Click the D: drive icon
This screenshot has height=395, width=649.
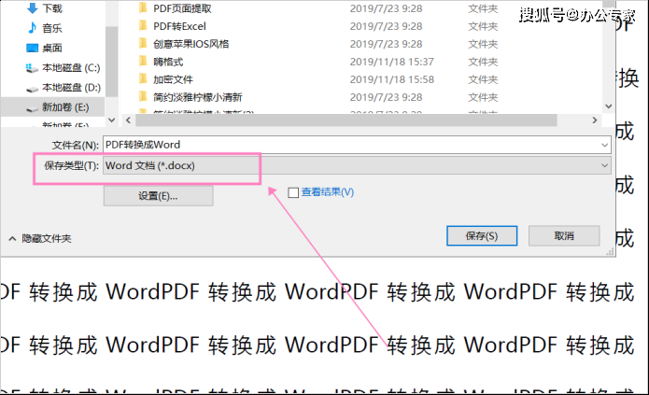[x=32, y=89]
